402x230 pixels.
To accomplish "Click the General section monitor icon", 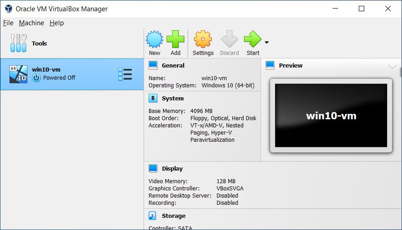I will tap(153, 65).
